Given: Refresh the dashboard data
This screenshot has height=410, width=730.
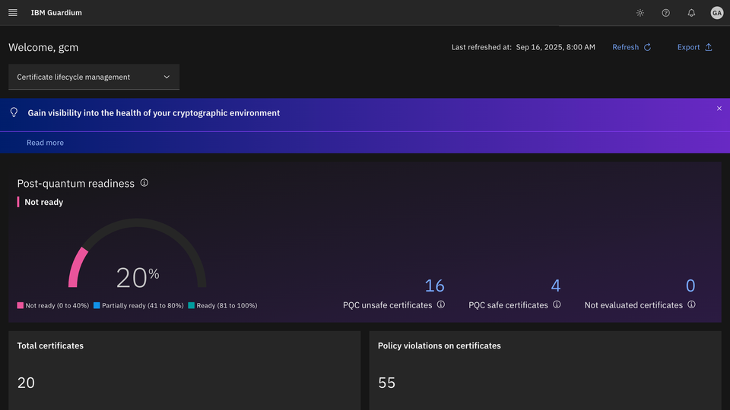Looking at the screenshot, I should point(632,47).
